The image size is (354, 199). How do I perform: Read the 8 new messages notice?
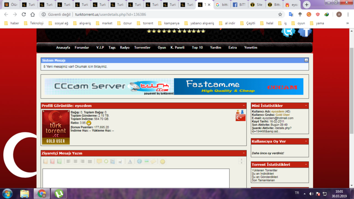[x=76, y=67]
